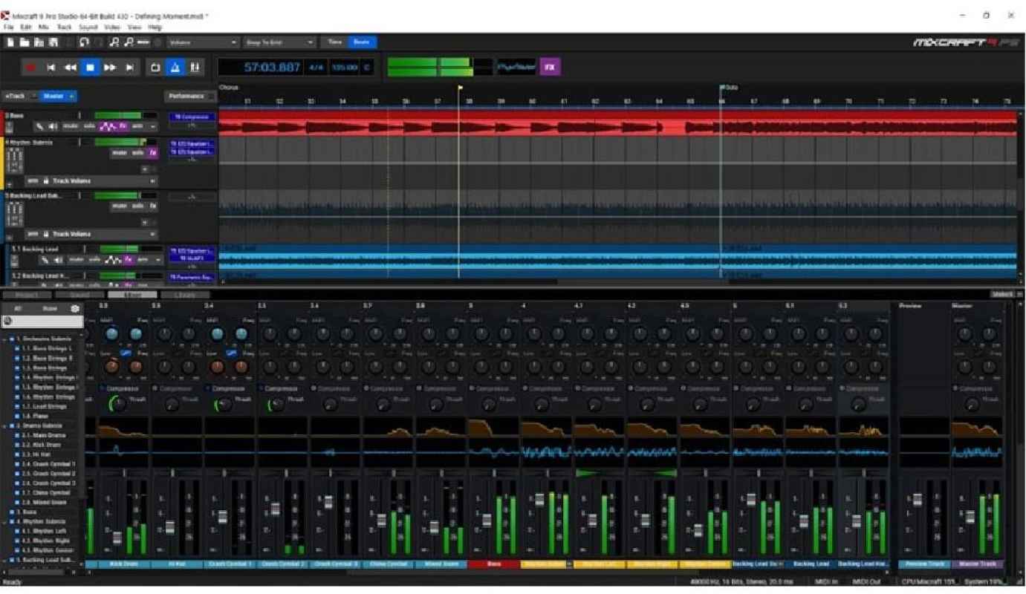Open the mixer faders icon next to metronome
Viewport: 1026px width, 594px height.
click(195, 68)
